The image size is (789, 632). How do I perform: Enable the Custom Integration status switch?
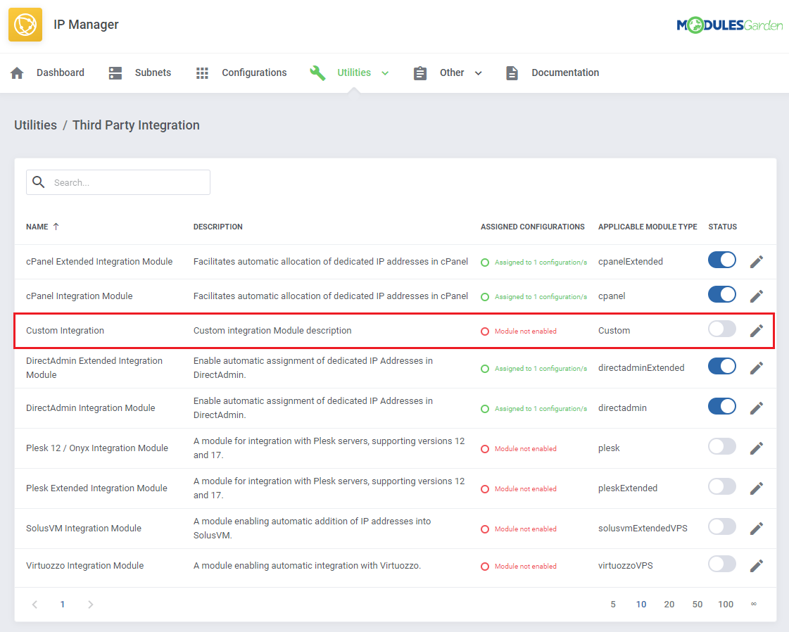721,329
